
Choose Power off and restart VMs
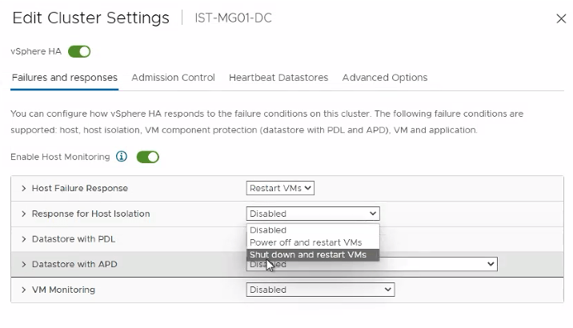click(x=306, y=242)
